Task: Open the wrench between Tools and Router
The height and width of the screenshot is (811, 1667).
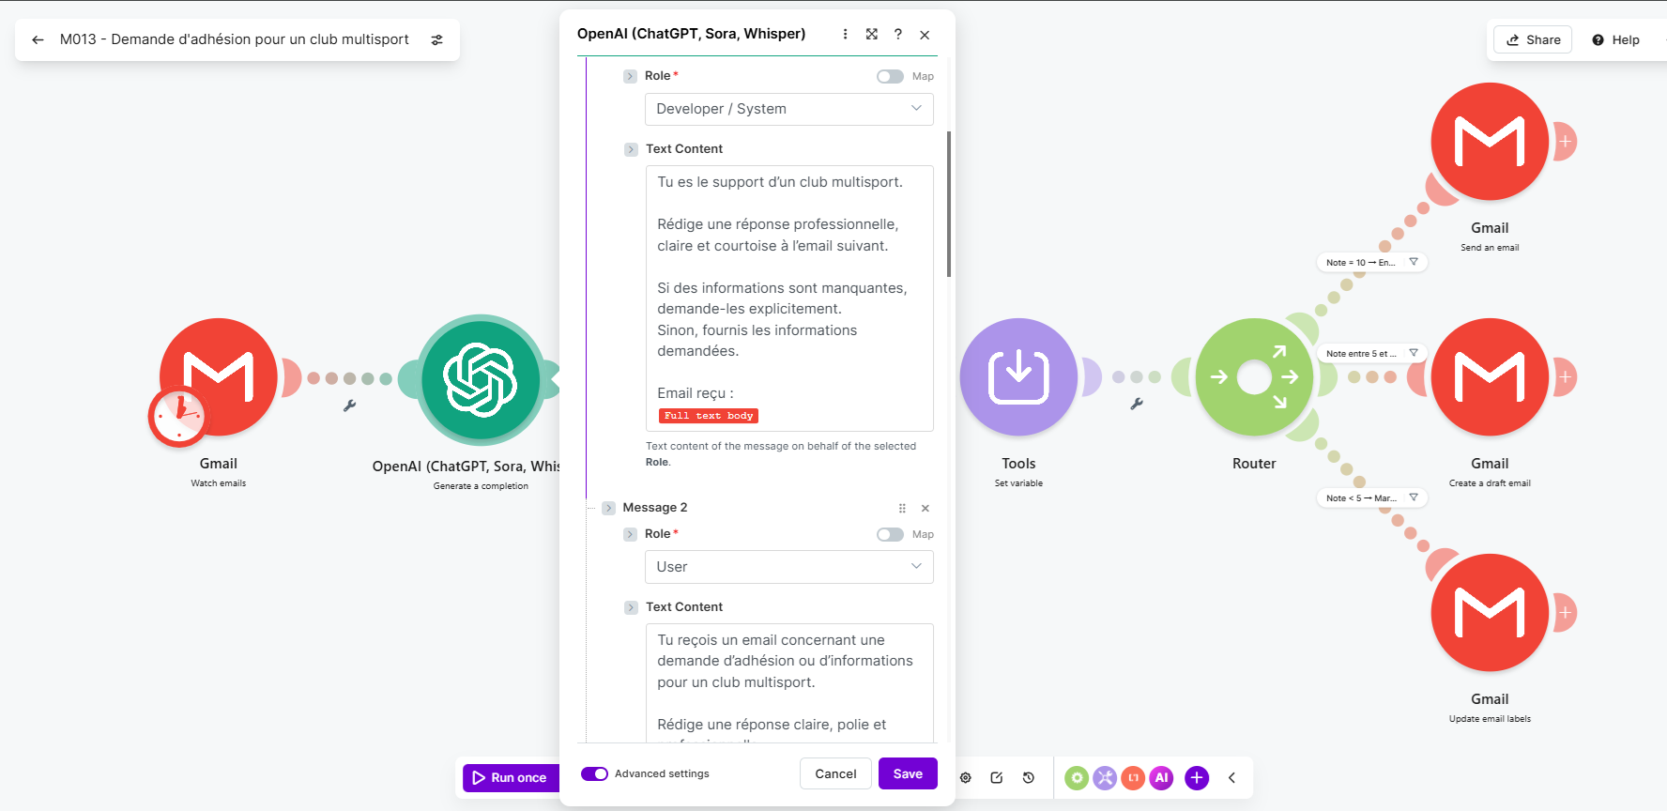Action: click(x=1137, y=404)
